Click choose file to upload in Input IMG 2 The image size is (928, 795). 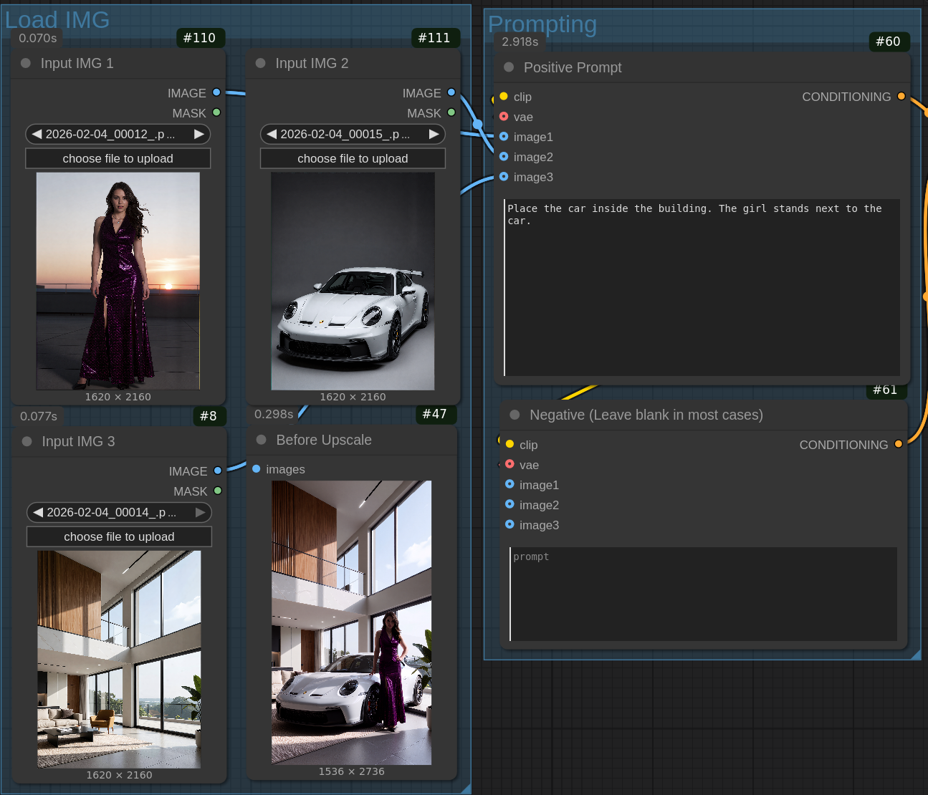pyautogui.click(x=353, y=158)
